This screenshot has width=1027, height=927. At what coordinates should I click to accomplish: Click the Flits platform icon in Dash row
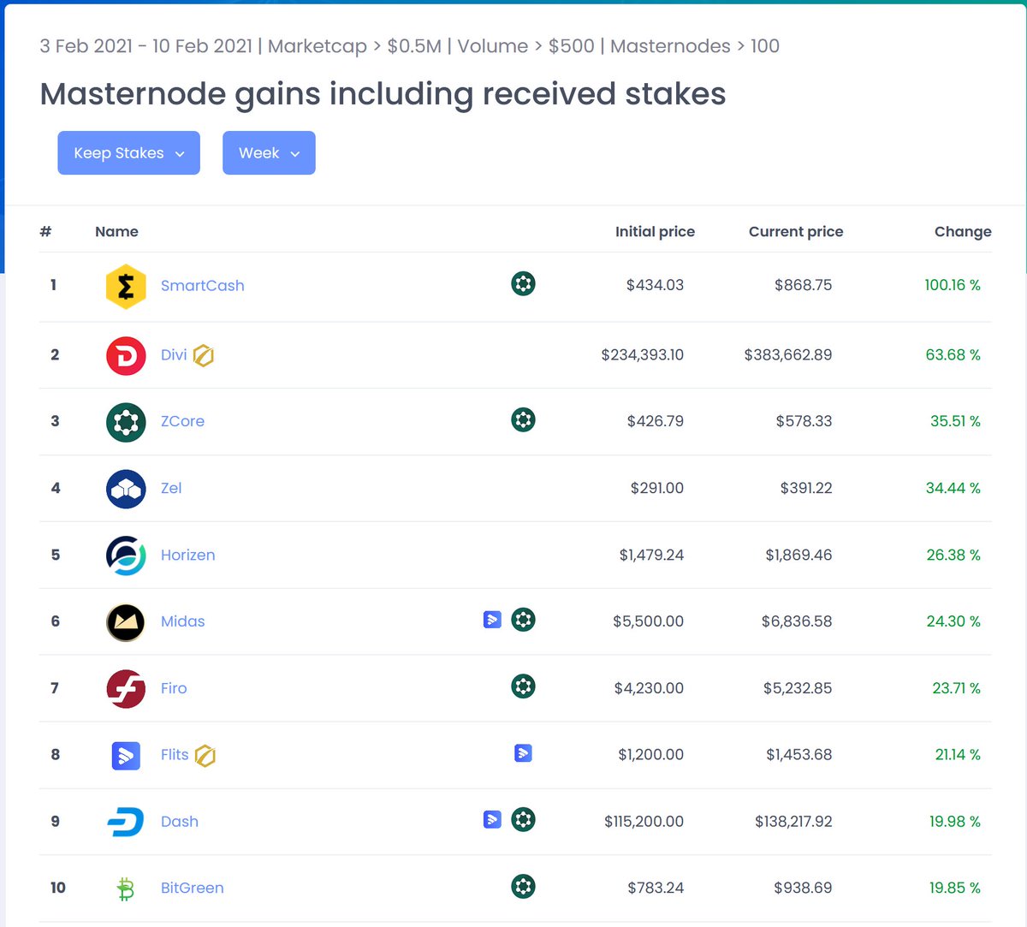pos(492,819)
